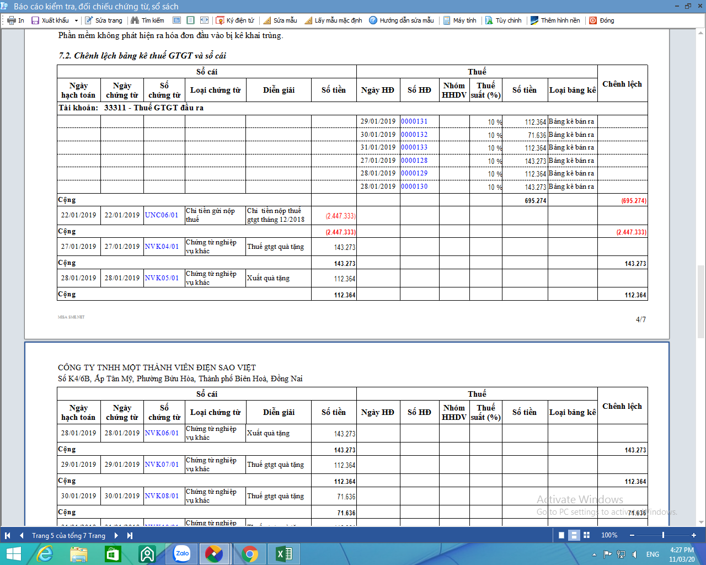The height and width of the screenshot is (565, 706).
Task: Click the Sửa trang button
Action: pyautogui.click(x=103, y=20)
